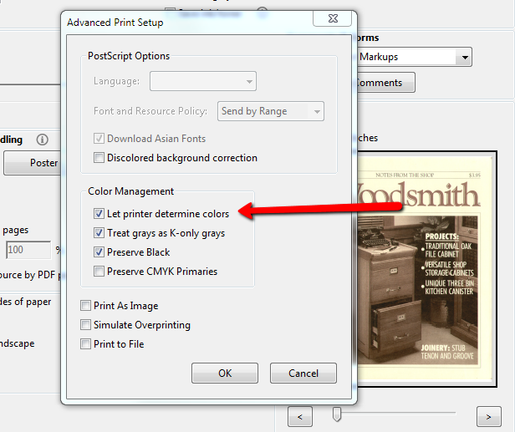The image size is (515, 432).
Task: Disable Let printer determine colors
Action: [99, 214]
